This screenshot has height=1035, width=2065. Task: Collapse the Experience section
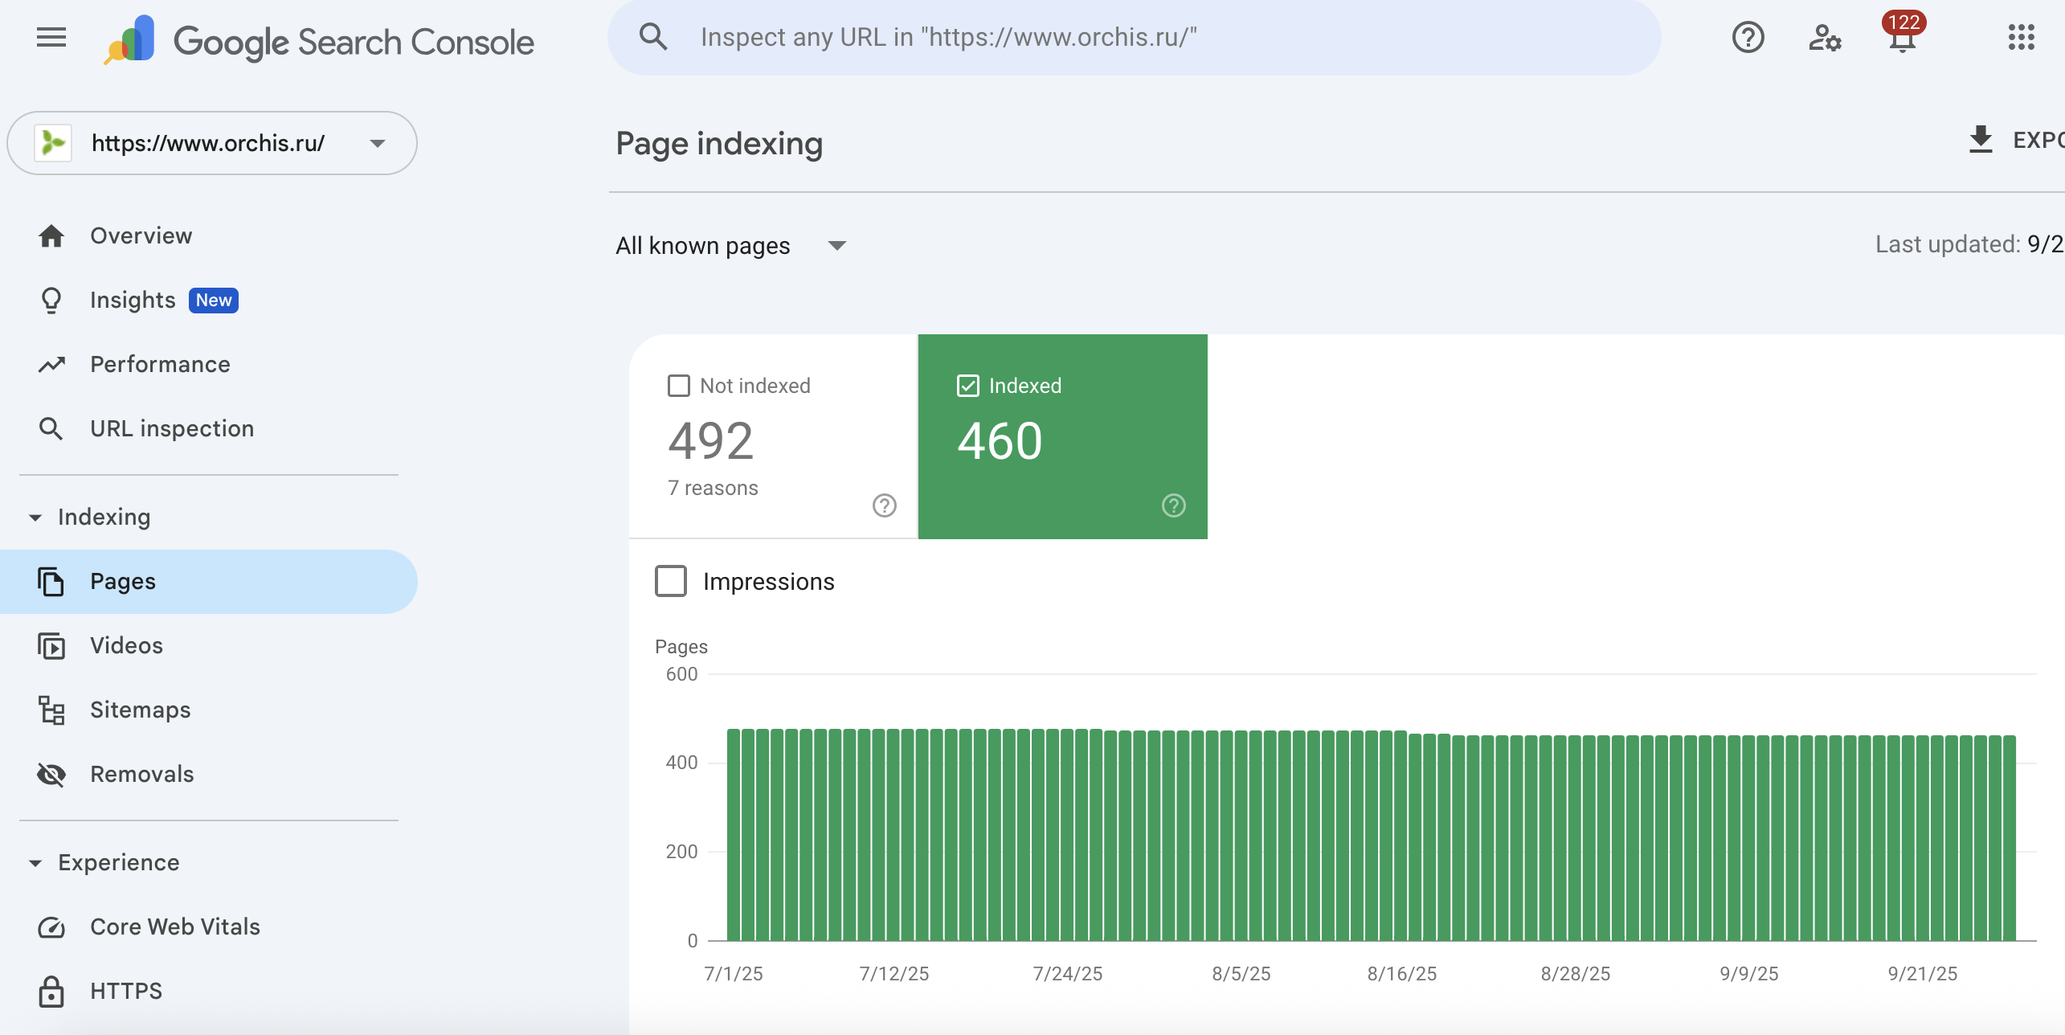[35, 863]
